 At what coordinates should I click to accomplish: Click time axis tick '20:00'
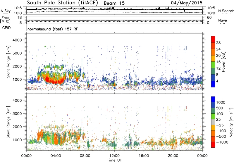point(173,156)
